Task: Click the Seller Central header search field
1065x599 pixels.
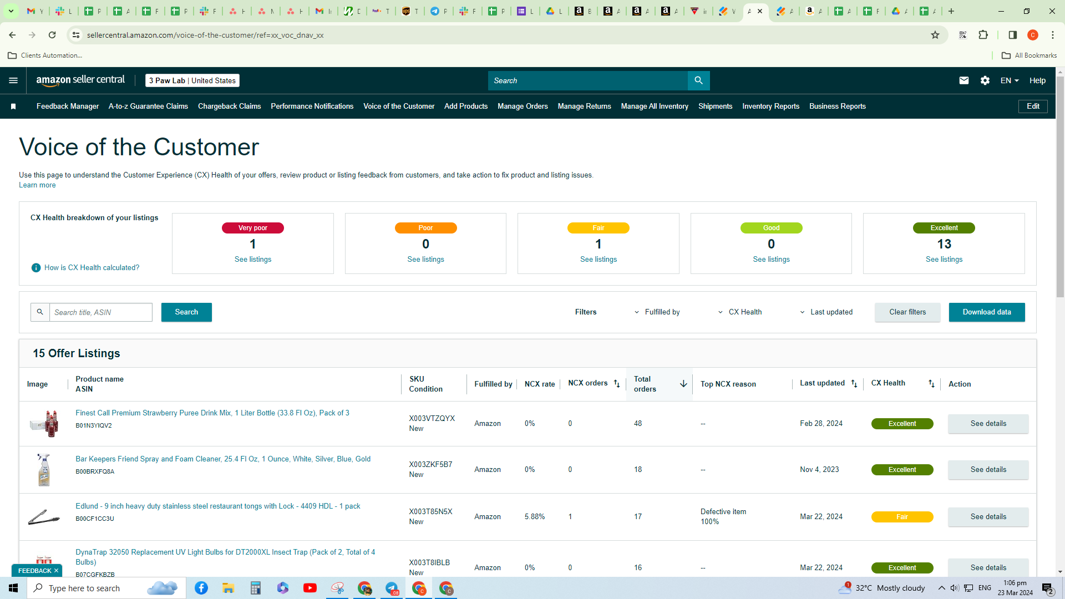Action: pos(588,80)
